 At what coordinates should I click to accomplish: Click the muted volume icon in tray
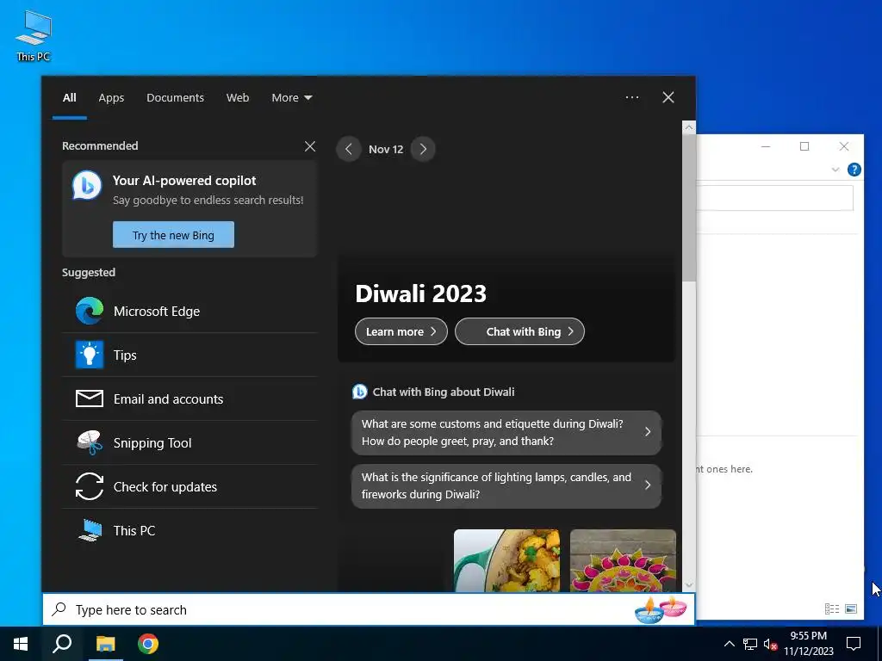[771, 644]
